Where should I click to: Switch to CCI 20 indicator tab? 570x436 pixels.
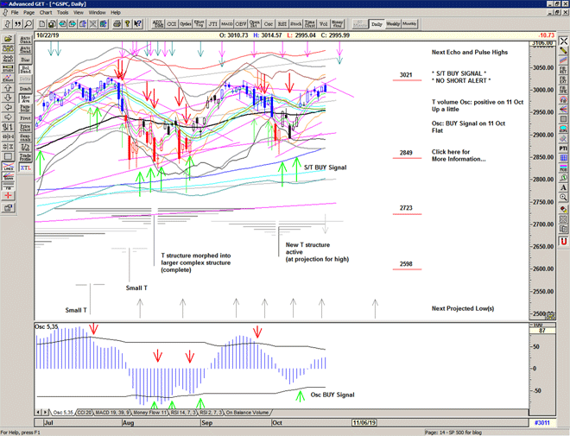(85, 413)
